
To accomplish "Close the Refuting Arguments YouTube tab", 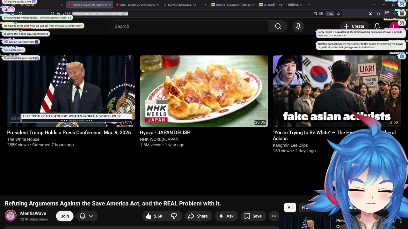I will [110, 5].
